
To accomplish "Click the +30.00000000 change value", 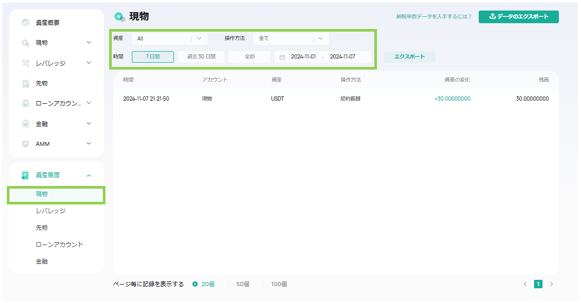I will (x=452, y=99).
